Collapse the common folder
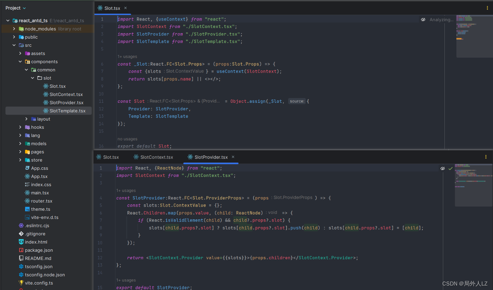This screenshot has height=290, width=493. [26, 70]
